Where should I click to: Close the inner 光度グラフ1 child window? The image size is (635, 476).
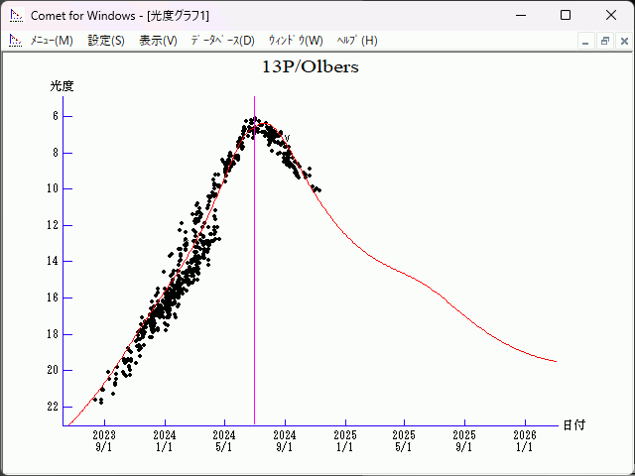[622, 41]
